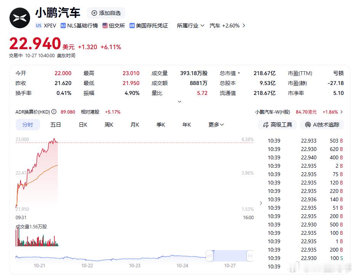The image size is (355, 276).
Task: Click the US badge beside the XPEV ticker
Action: 38,26
